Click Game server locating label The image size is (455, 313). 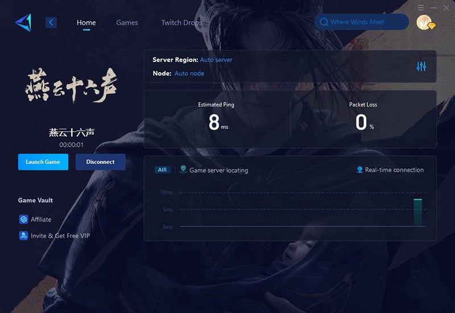click(x=219, y=170)
